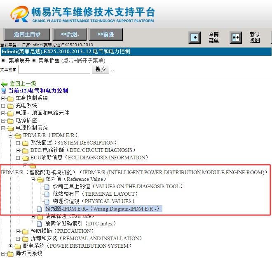Viewport: 272px width, 270px height.
Task: Click the 返回主目录 button
Action: [27, 35]
